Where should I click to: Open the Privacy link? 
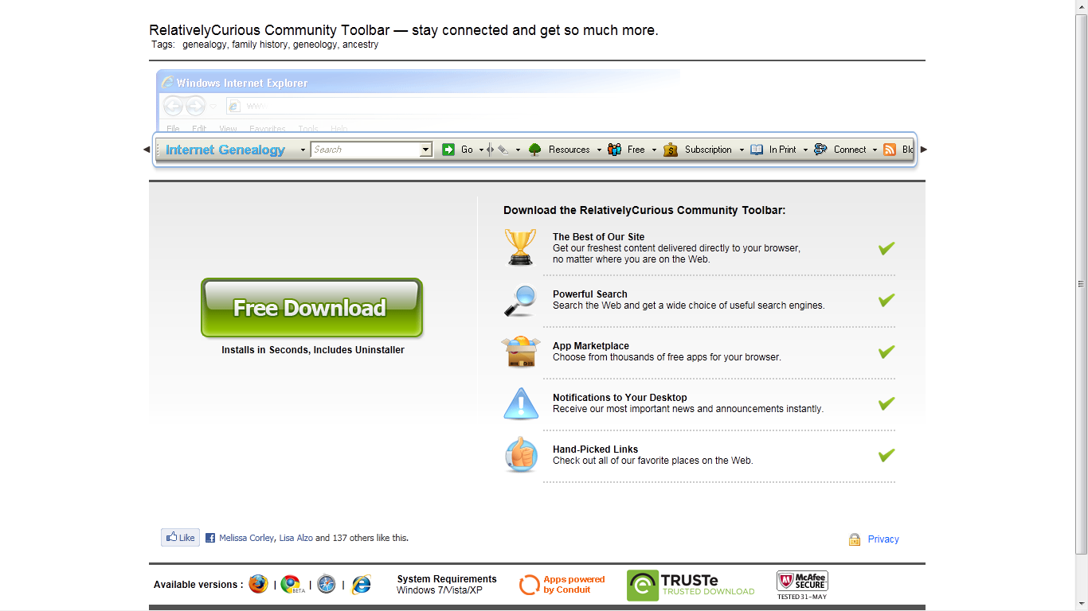(883, 539)
